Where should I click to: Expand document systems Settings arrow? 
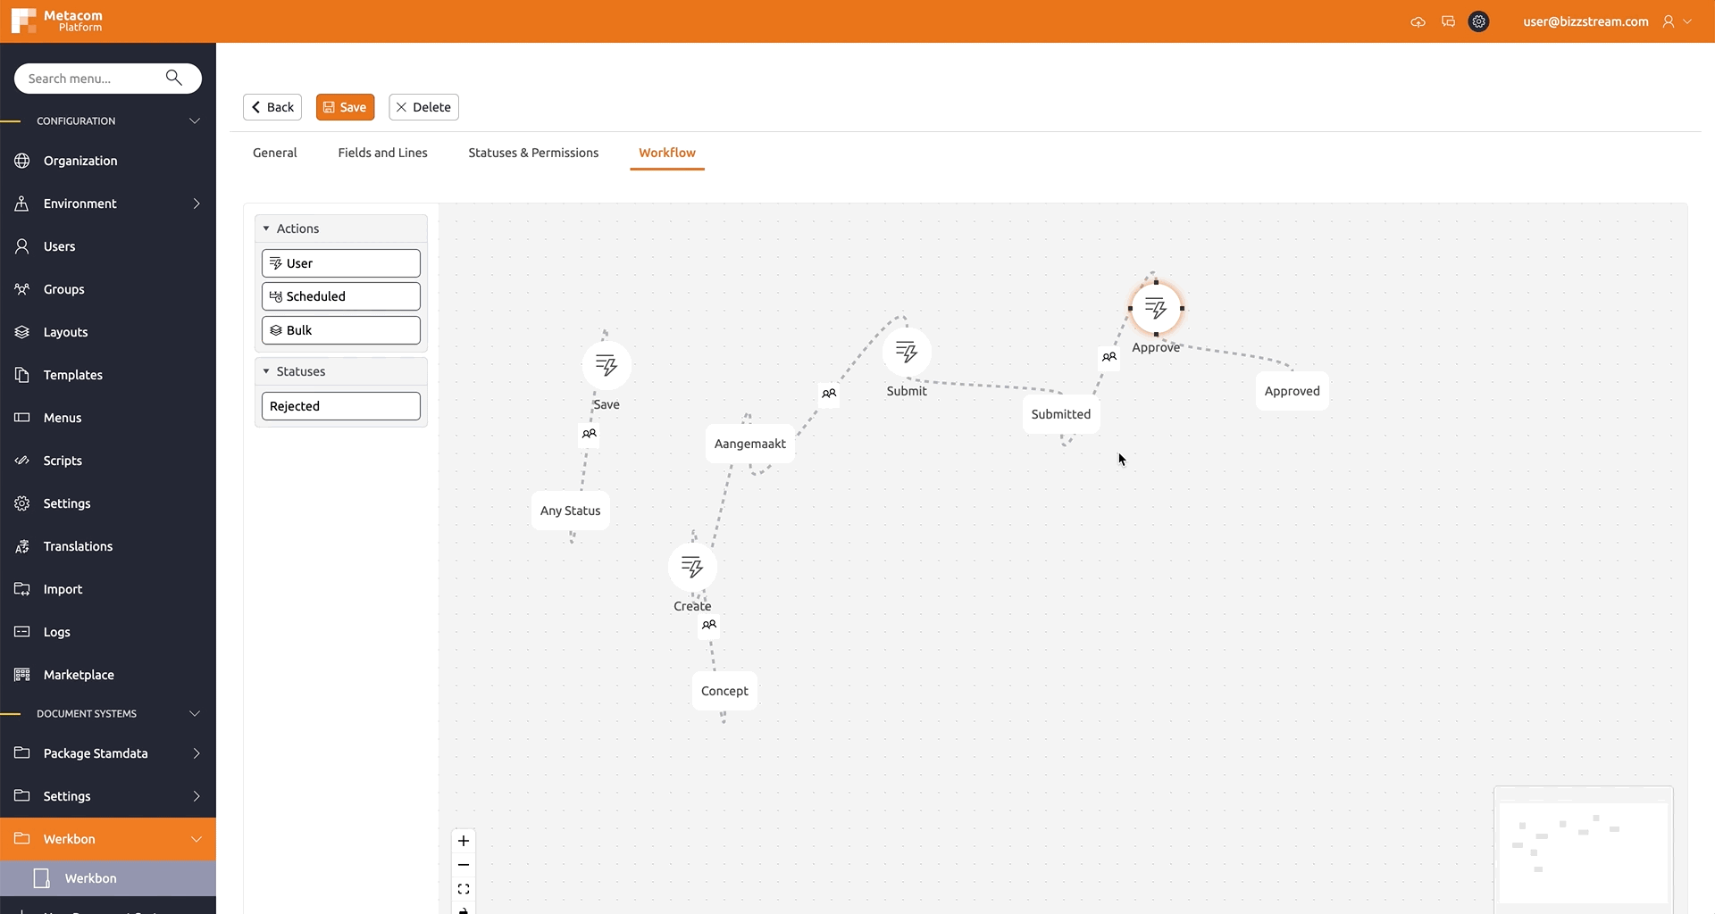[197, 796]
